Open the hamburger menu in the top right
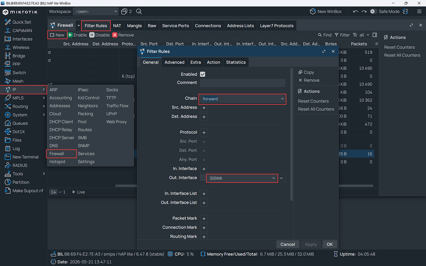 tap(419, 12)
